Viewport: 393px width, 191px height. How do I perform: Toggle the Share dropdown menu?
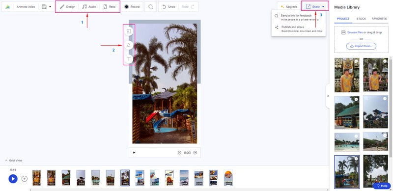[315, 7]
